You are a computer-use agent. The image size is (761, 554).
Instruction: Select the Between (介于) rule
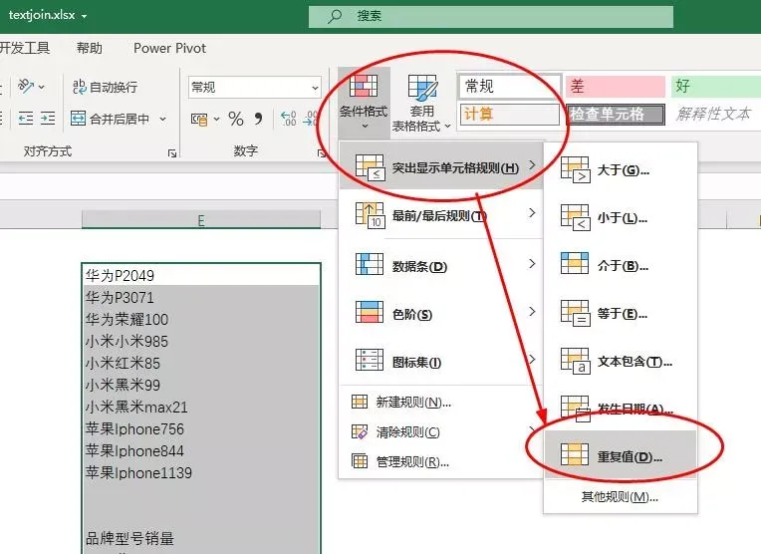pyautogui.click(x=621, y=266)
